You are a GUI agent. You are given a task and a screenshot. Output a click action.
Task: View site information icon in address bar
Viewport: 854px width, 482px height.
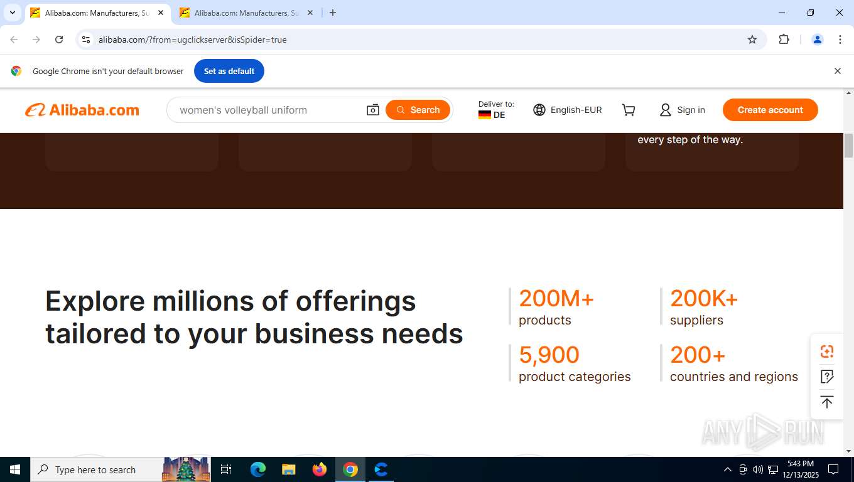87,40
